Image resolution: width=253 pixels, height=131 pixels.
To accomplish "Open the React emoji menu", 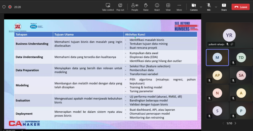I will [157, 7].
